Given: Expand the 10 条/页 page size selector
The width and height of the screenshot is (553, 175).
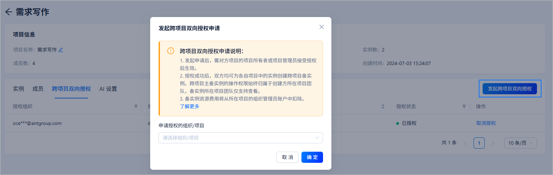Looking at the screenshot, I should (x=520, y=143).
